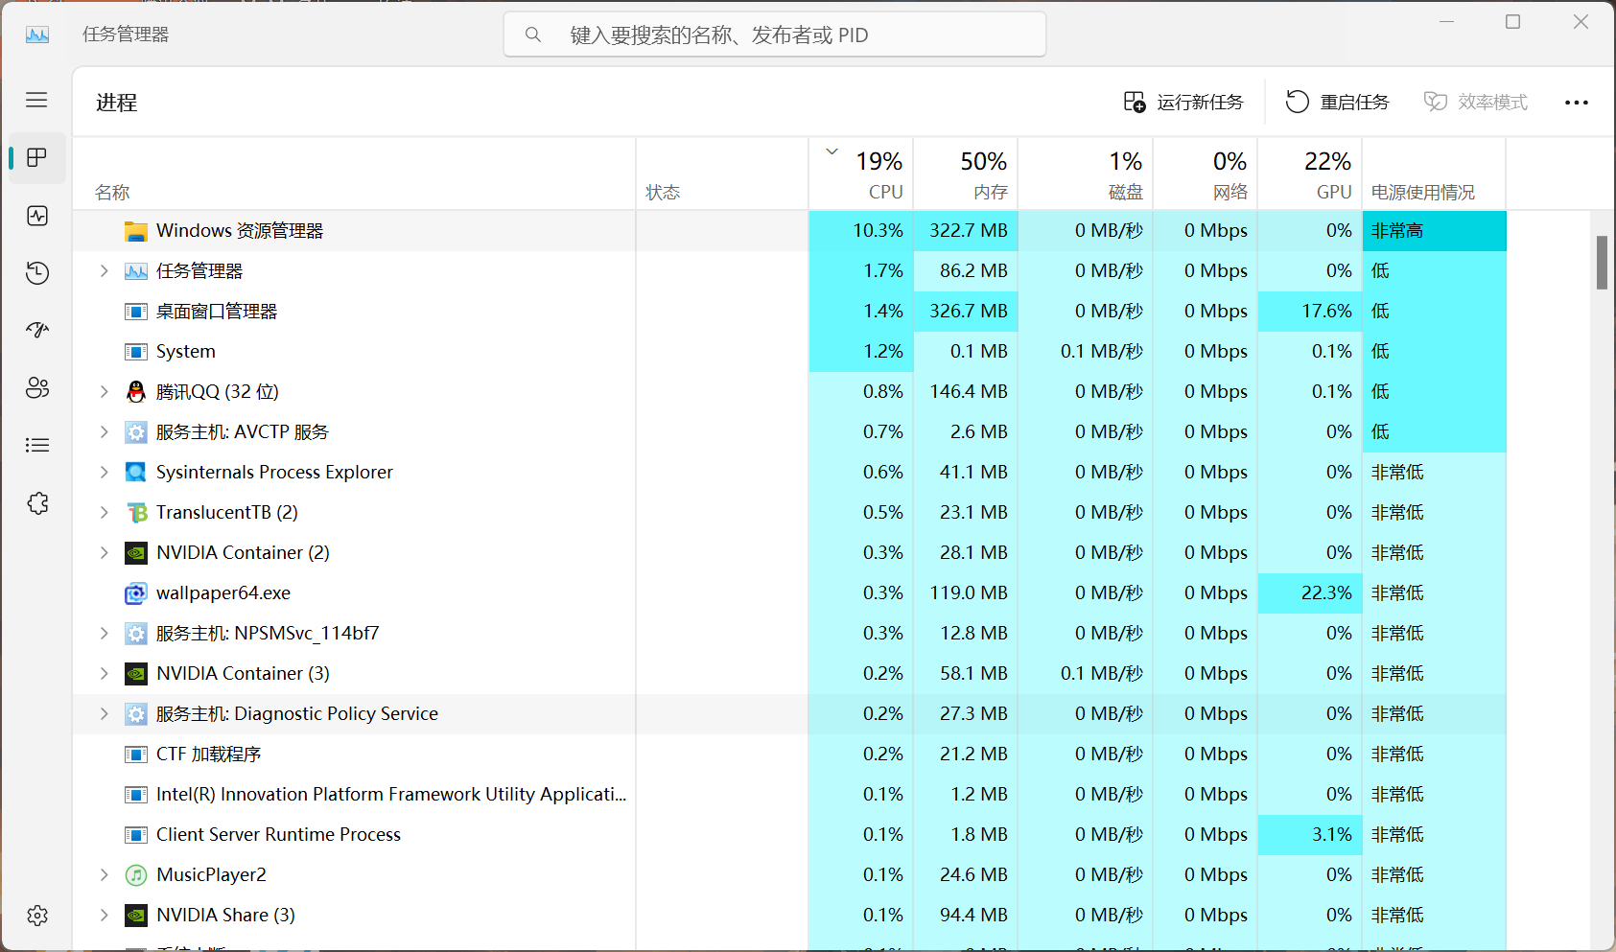Click the search box for name, publisher or PID
Screen dimensions: 1616x952
pos(775,35)
